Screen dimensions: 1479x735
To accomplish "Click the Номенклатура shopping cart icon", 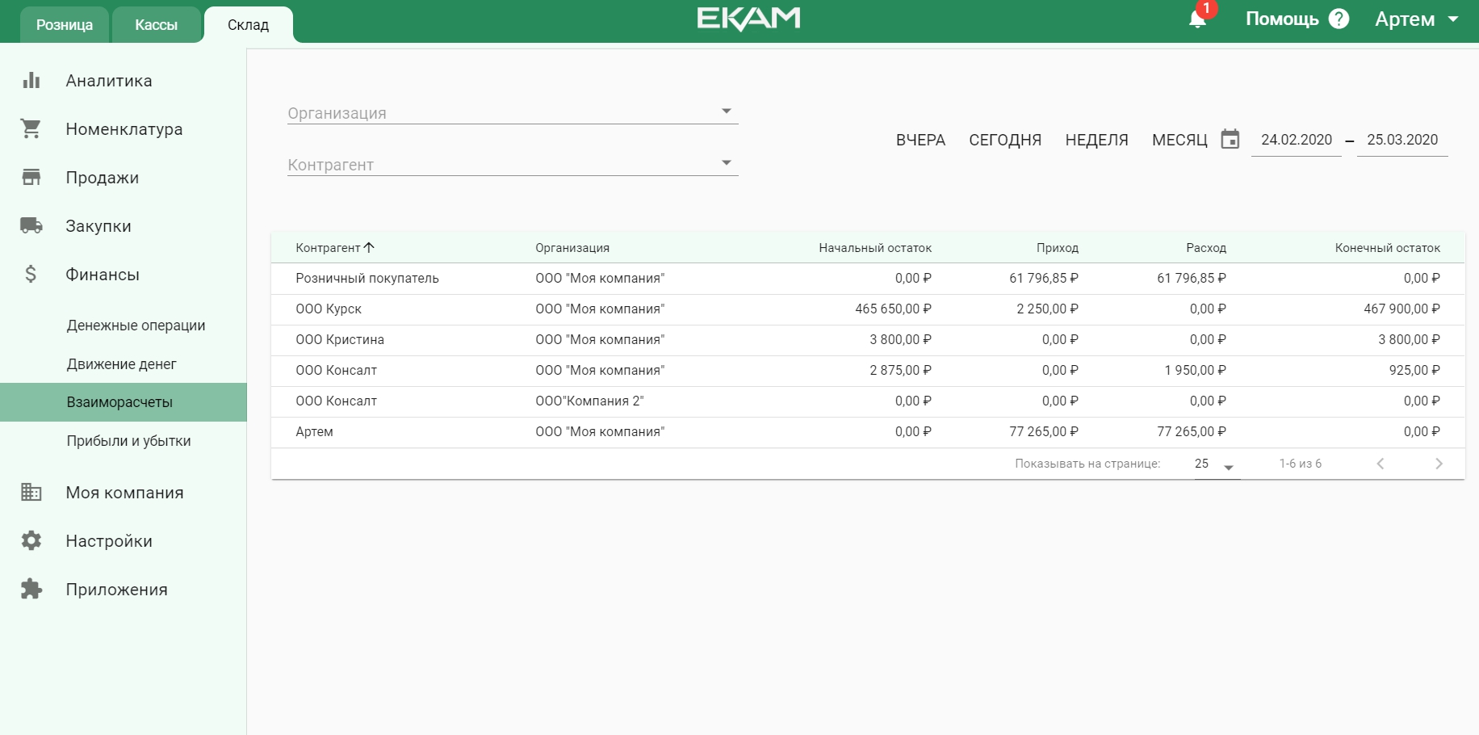I will (x=31, y=128).
